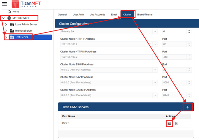Open settings for Dmz 1
This screenshot has height=140, width=199.
click(x=169, y=123)
